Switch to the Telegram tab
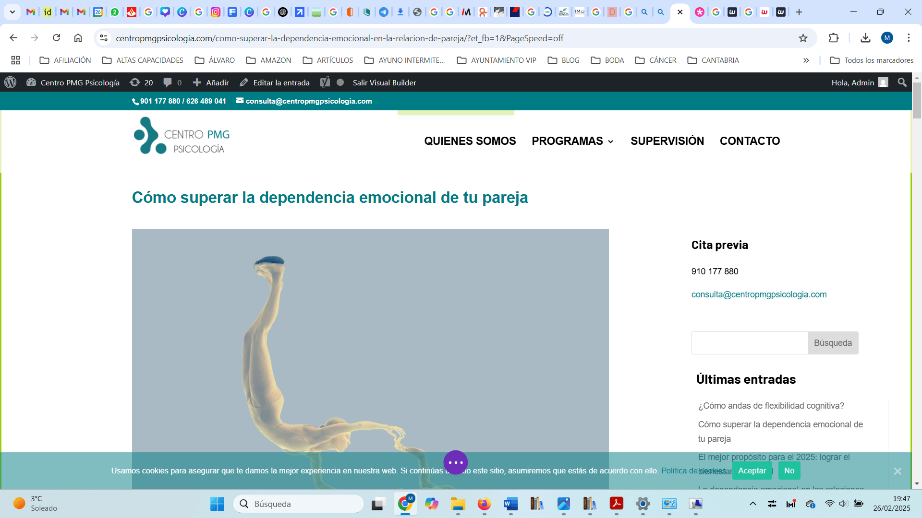Viewport: 922px width, 518px height. (x=384, y=12)
